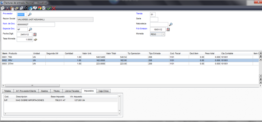Click the Cod. Fiscal column header
The image size is (262, 122).
(179, 53)
